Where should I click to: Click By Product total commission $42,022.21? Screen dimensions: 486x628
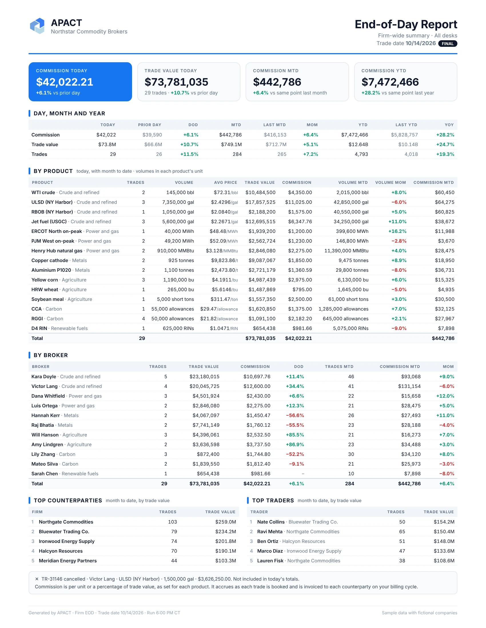pyautogui.click(x=298, y=339)
